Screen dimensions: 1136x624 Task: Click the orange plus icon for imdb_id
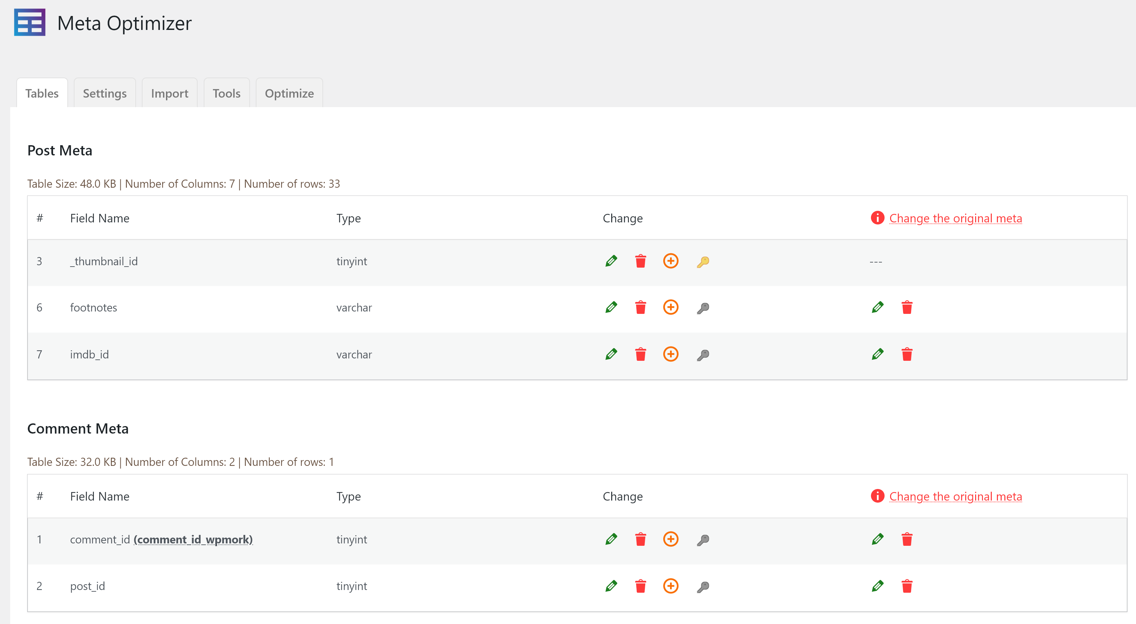pos(670,354)
